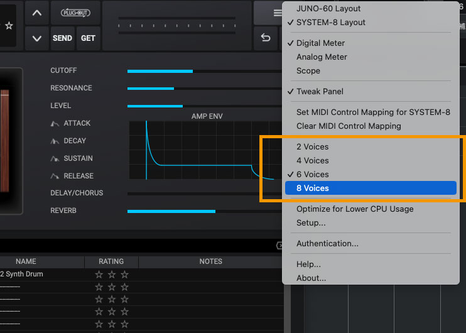Choose 6 Voices polyphony

371,174
